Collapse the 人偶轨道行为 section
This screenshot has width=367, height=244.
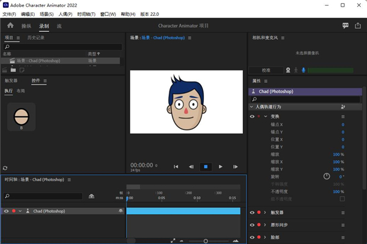[251, 107]
